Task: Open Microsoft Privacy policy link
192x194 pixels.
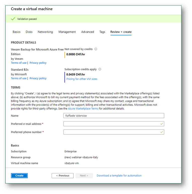Action: click(x=38, y=78)
